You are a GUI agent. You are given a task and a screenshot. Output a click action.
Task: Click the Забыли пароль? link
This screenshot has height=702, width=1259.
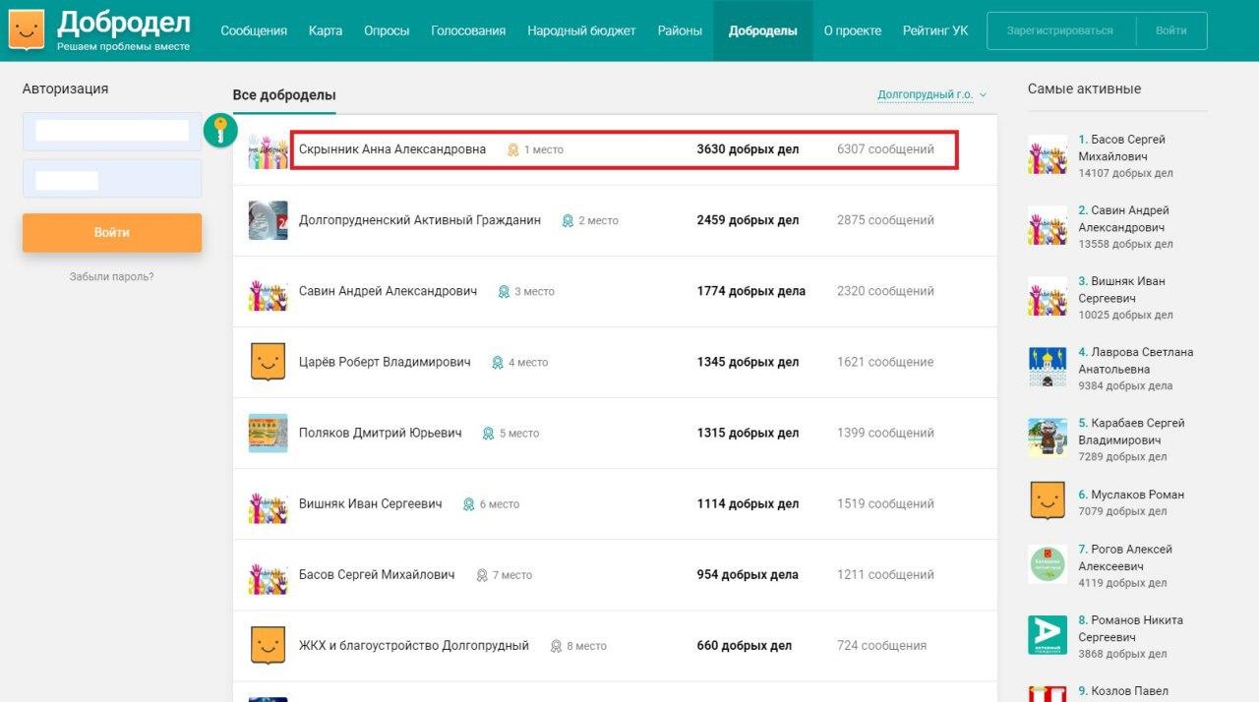111,277
